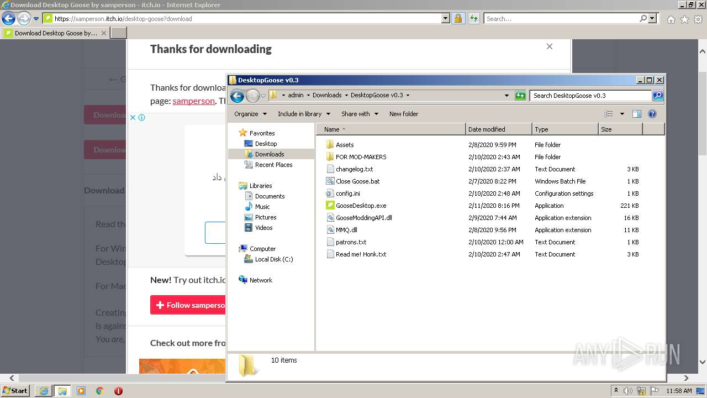
Task: Sort by the Type column header
Action: [x=565, y=129]
